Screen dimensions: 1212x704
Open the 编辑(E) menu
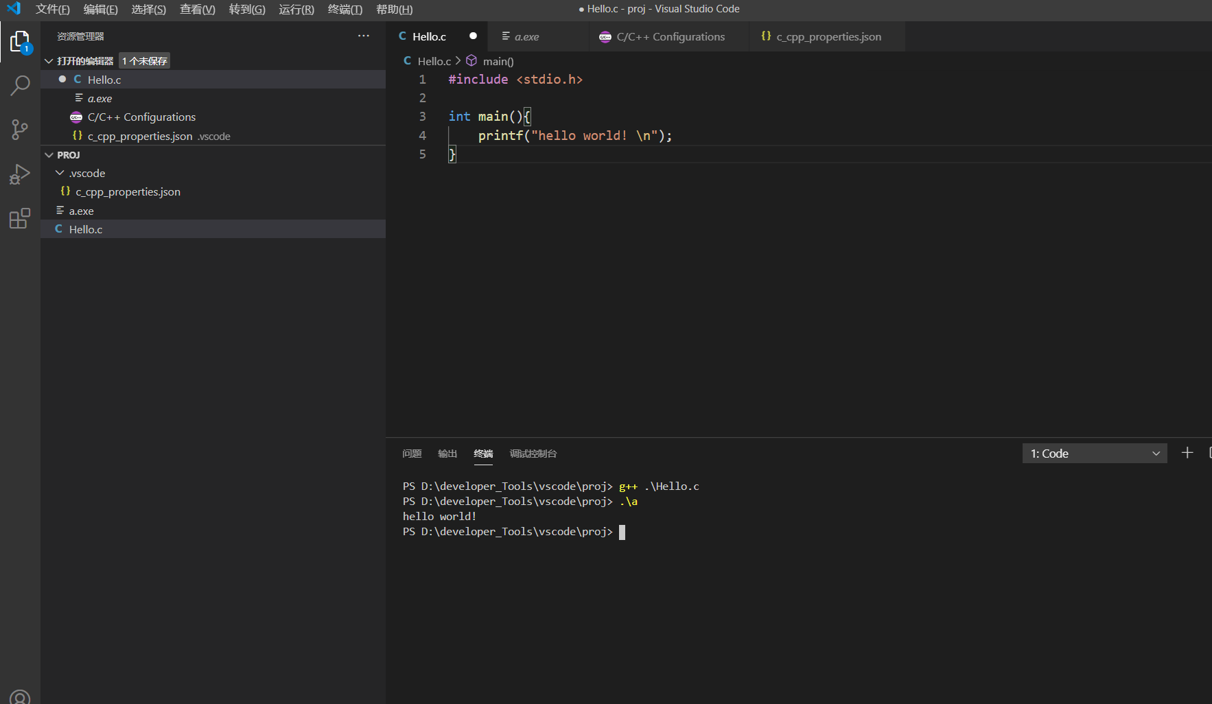[101, 9]
